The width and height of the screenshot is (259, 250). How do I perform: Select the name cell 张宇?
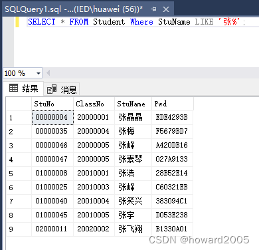[x=133, y=215]
